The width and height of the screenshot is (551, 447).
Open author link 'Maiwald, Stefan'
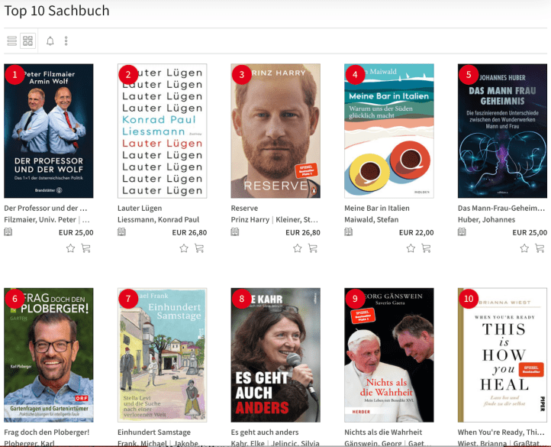373,220
